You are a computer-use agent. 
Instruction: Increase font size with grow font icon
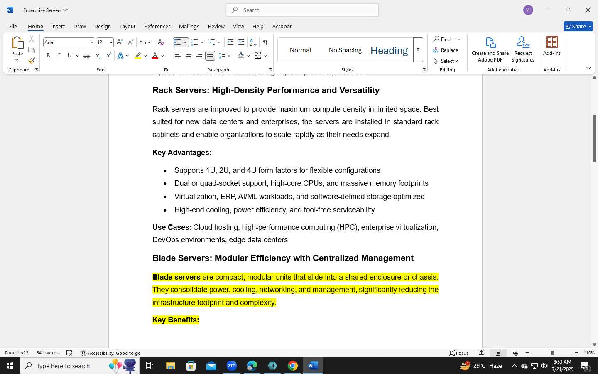coord(120,42)
